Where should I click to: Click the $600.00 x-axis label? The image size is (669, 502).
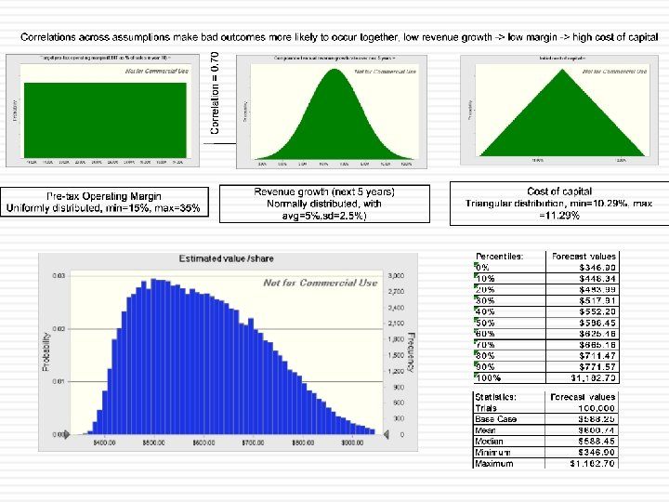203,443
